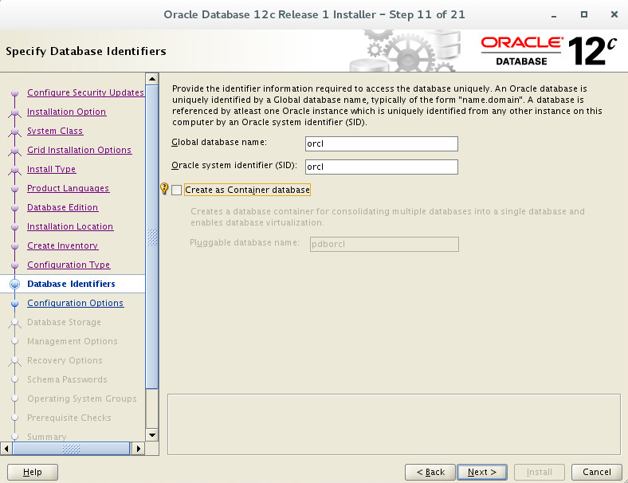Image resolution: width=628 pixels, height=483 pixels.
Task: Jump to the Installation Option step
Action: point(66,112)
